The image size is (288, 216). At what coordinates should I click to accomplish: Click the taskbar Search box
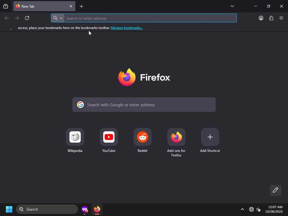[47, 209]
